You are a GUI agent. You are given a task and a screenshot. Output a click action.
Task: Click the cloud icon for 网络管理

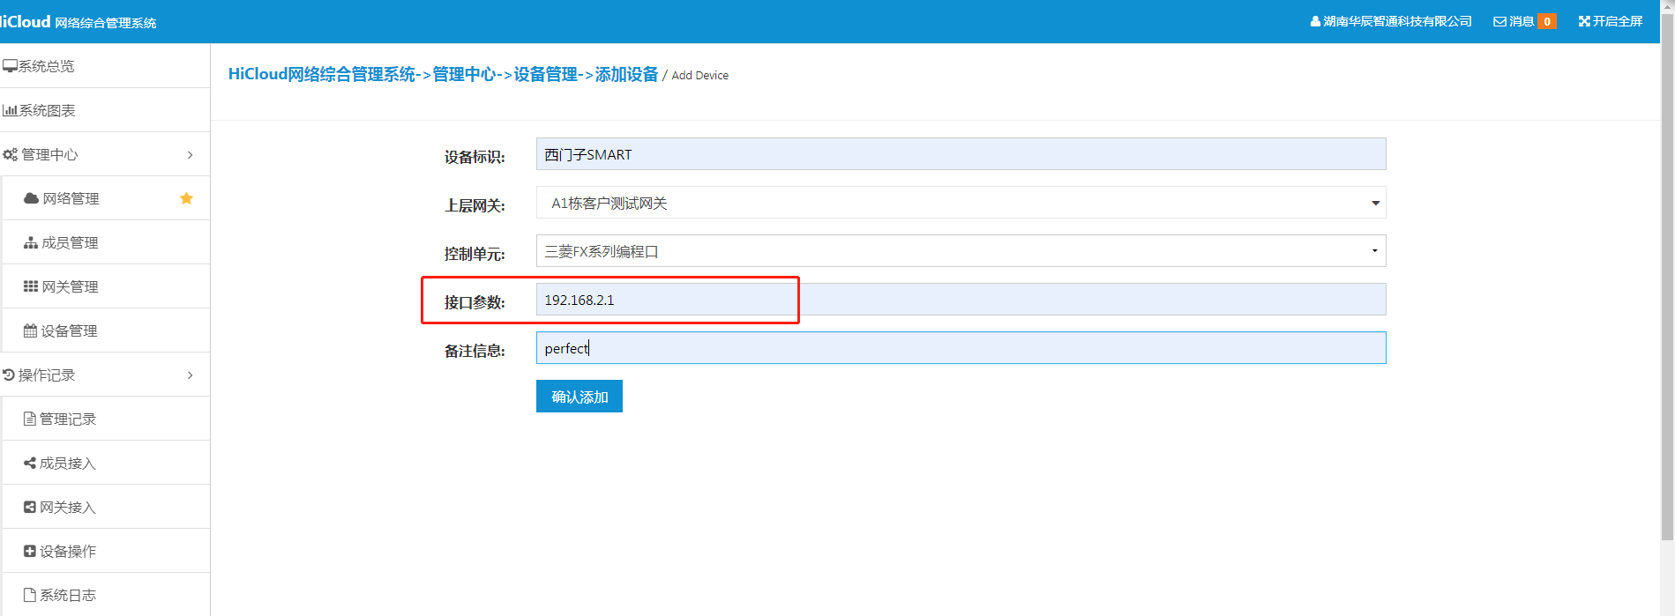pos(31,198)
